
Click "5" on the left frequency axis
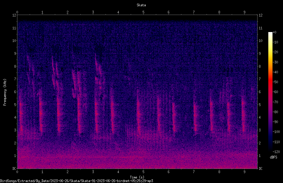point(15,105)
